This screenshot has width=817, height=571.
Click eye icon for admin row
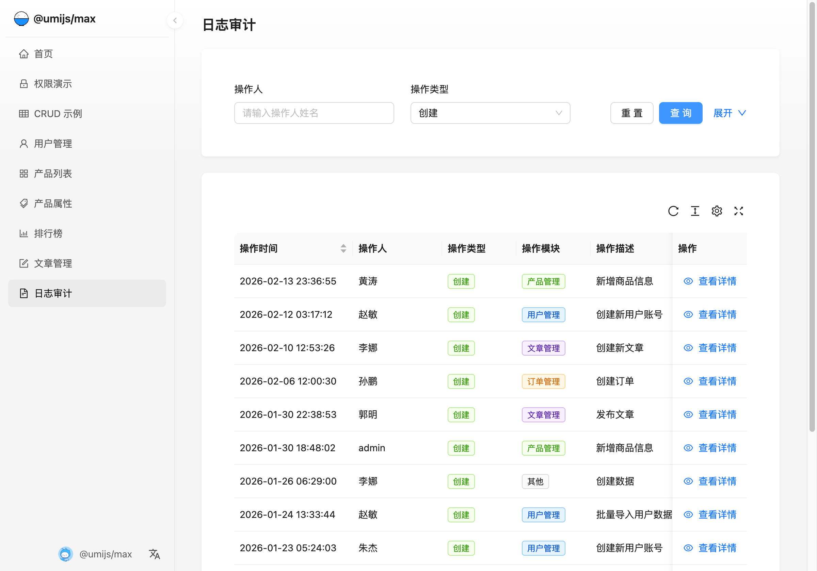point(688,448)
